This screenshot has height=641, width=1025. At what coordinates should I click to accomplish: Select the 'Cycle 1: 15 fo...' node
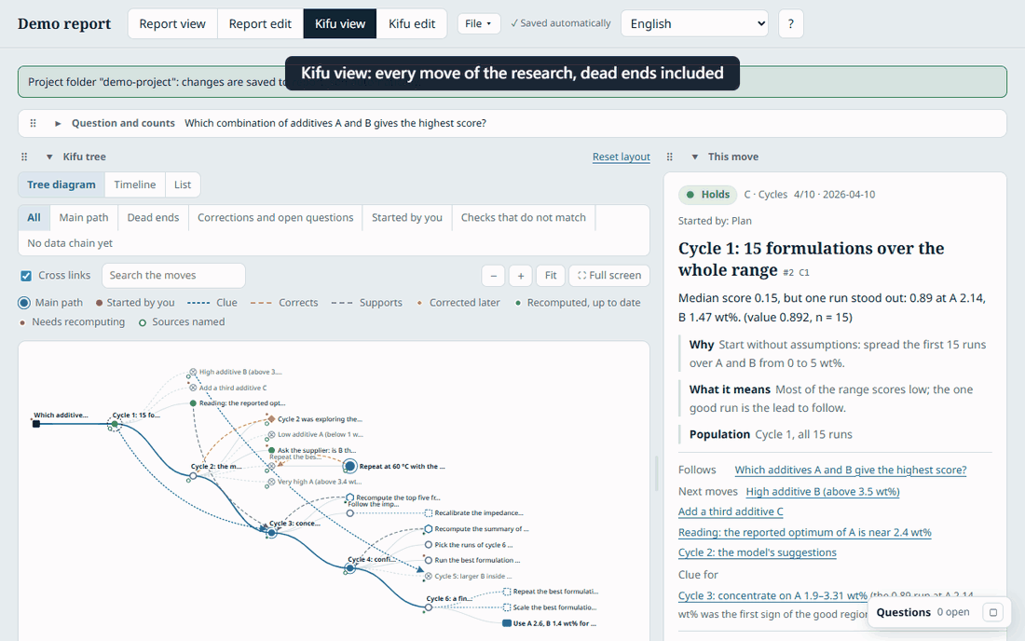coord(115,424)
